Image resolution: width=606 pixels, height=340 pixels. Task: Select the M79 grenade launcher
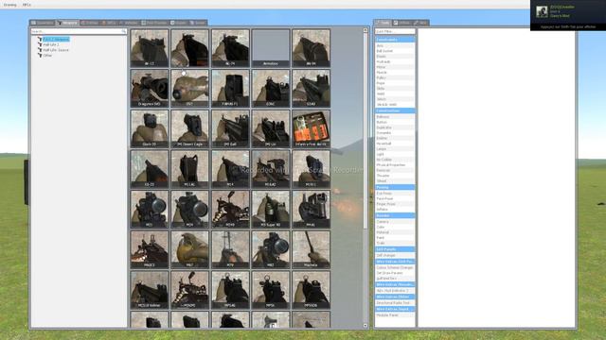click(230, 249)
